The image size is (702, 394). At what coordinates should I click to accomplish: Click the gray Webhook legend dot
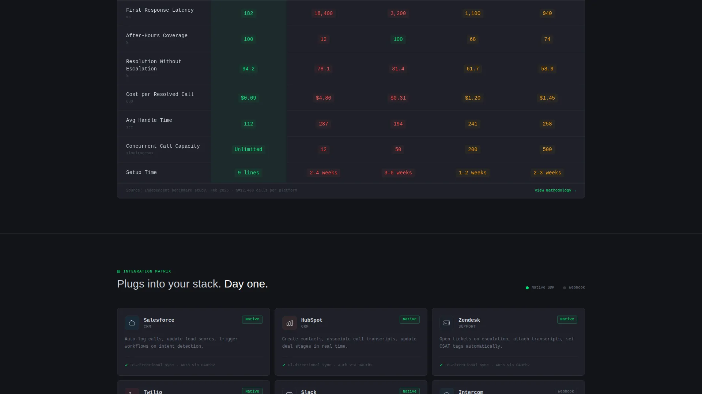point(565,288)
